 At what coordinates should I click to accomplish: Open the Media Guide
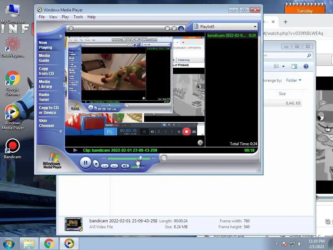[44, 58]
